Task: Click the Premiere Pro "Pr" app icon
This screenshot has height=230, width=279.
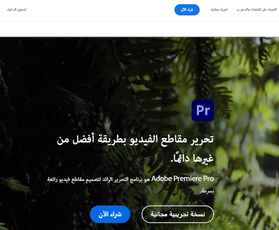Action: point(203,111)
